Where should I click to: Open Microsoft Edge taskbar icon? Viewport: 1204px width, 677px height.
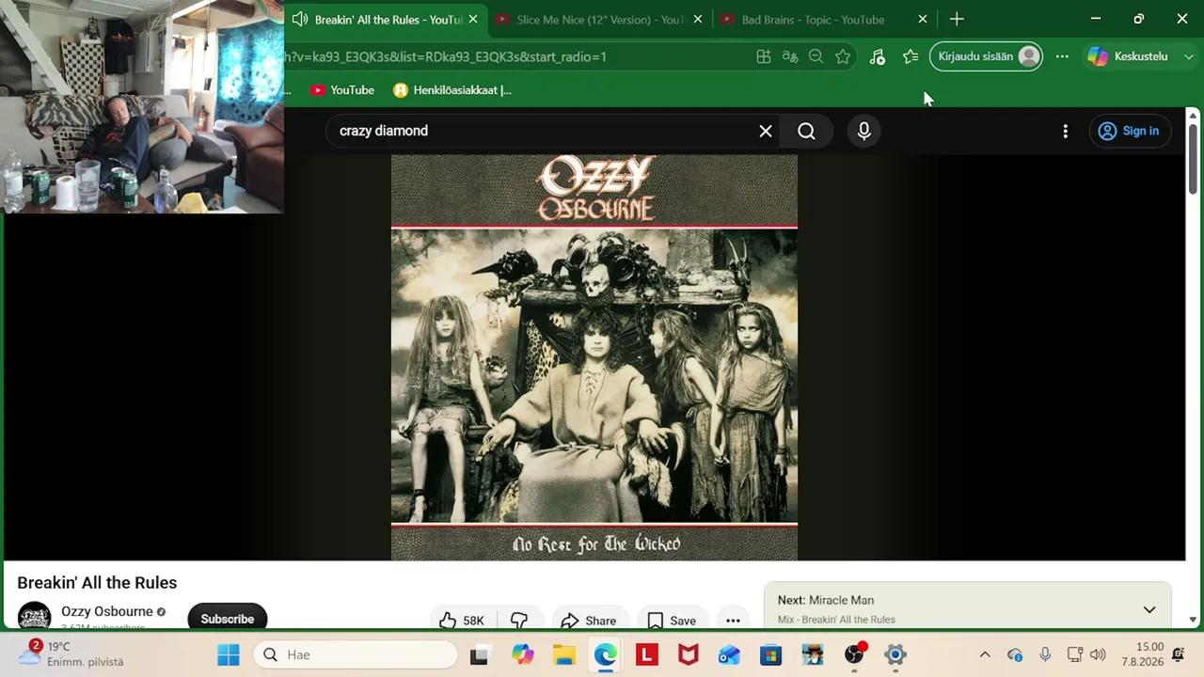(605, 654)
